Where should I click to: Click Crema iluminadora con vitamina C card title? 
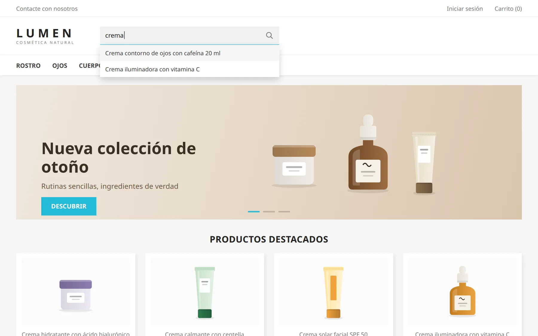pyautogui.click(x=462, y=334)
